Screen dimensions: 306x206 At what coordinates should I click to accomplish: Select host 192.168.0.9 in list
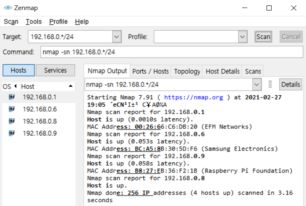coord(39,133)
